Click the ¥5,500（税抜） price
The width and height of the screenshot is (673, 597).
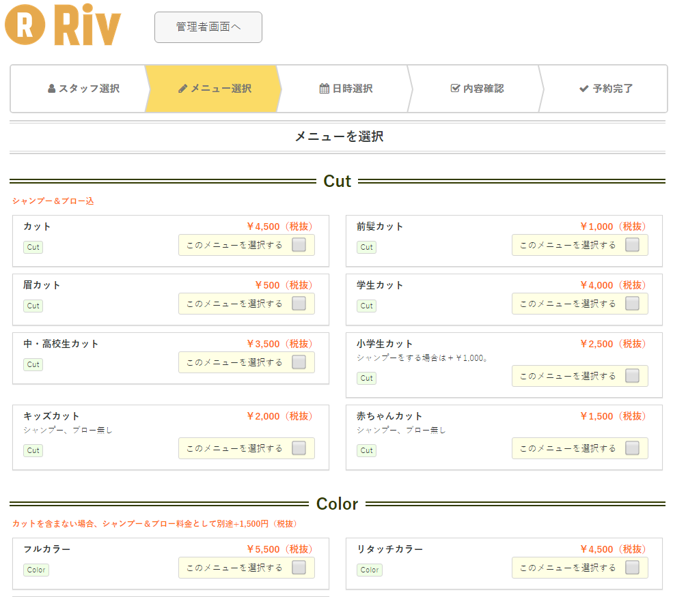click(280, 549)
